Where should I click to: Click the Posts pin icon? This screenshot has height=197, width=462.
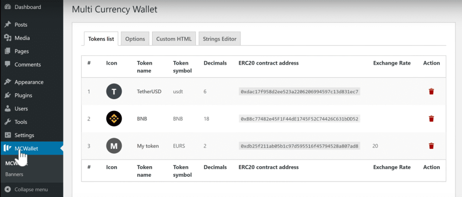click(8, 25)
